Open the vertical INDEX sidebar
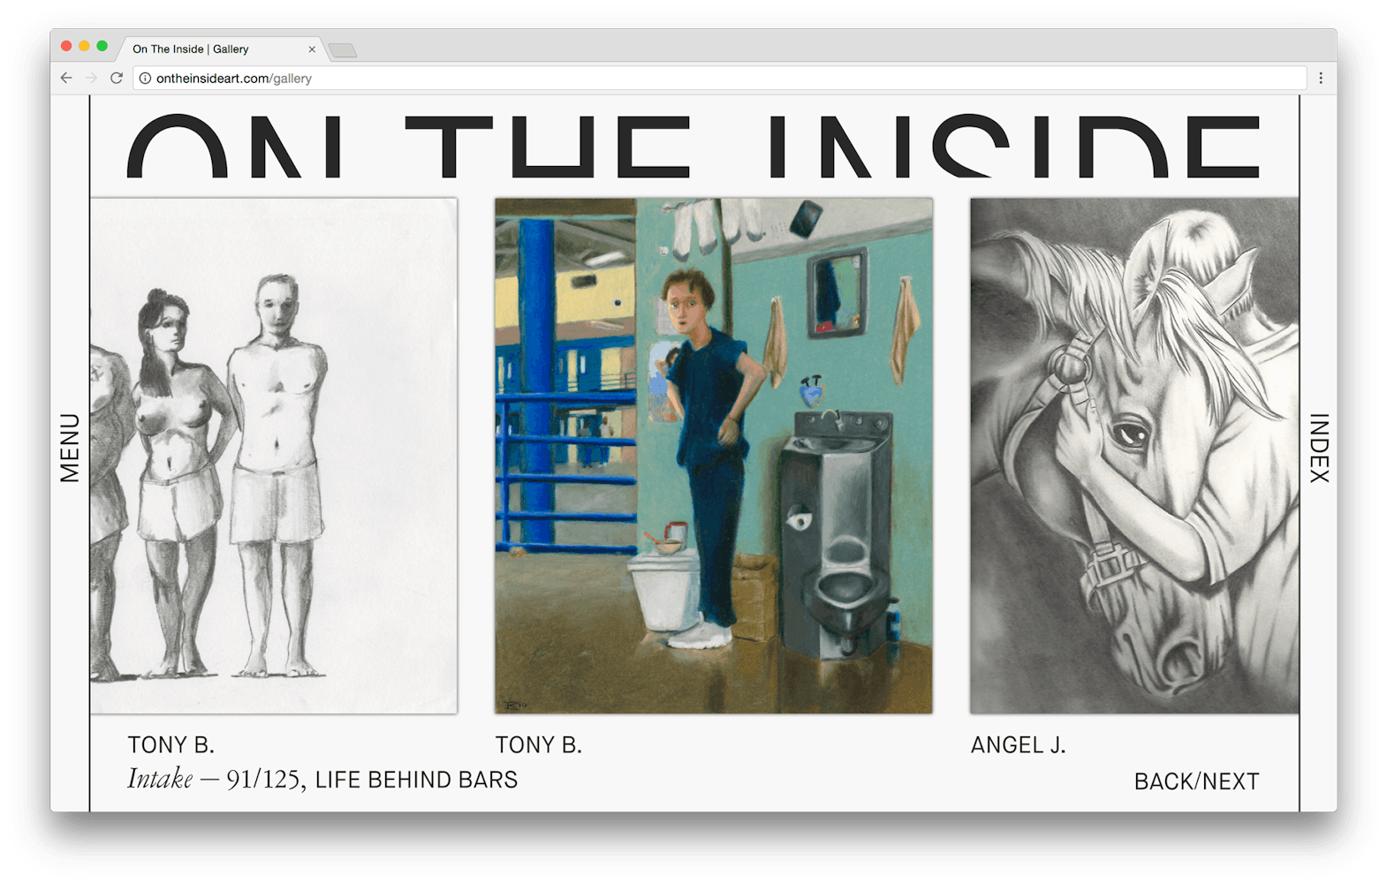1387x883 pixels. click(x=1318, y=448)
